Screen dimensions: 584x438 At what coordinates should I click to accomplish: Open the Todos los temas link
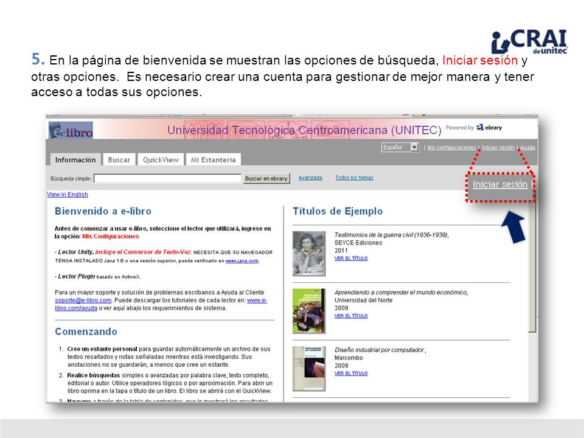pos(354,178)
